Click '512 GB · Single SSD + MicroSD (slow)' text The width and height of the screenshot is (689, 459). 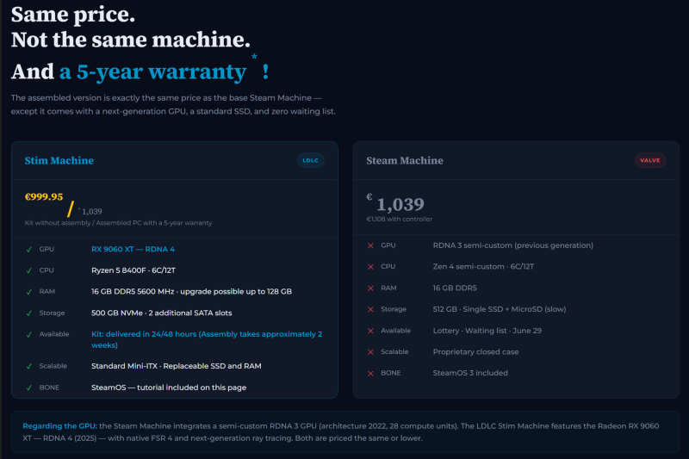tap(500, 309)
